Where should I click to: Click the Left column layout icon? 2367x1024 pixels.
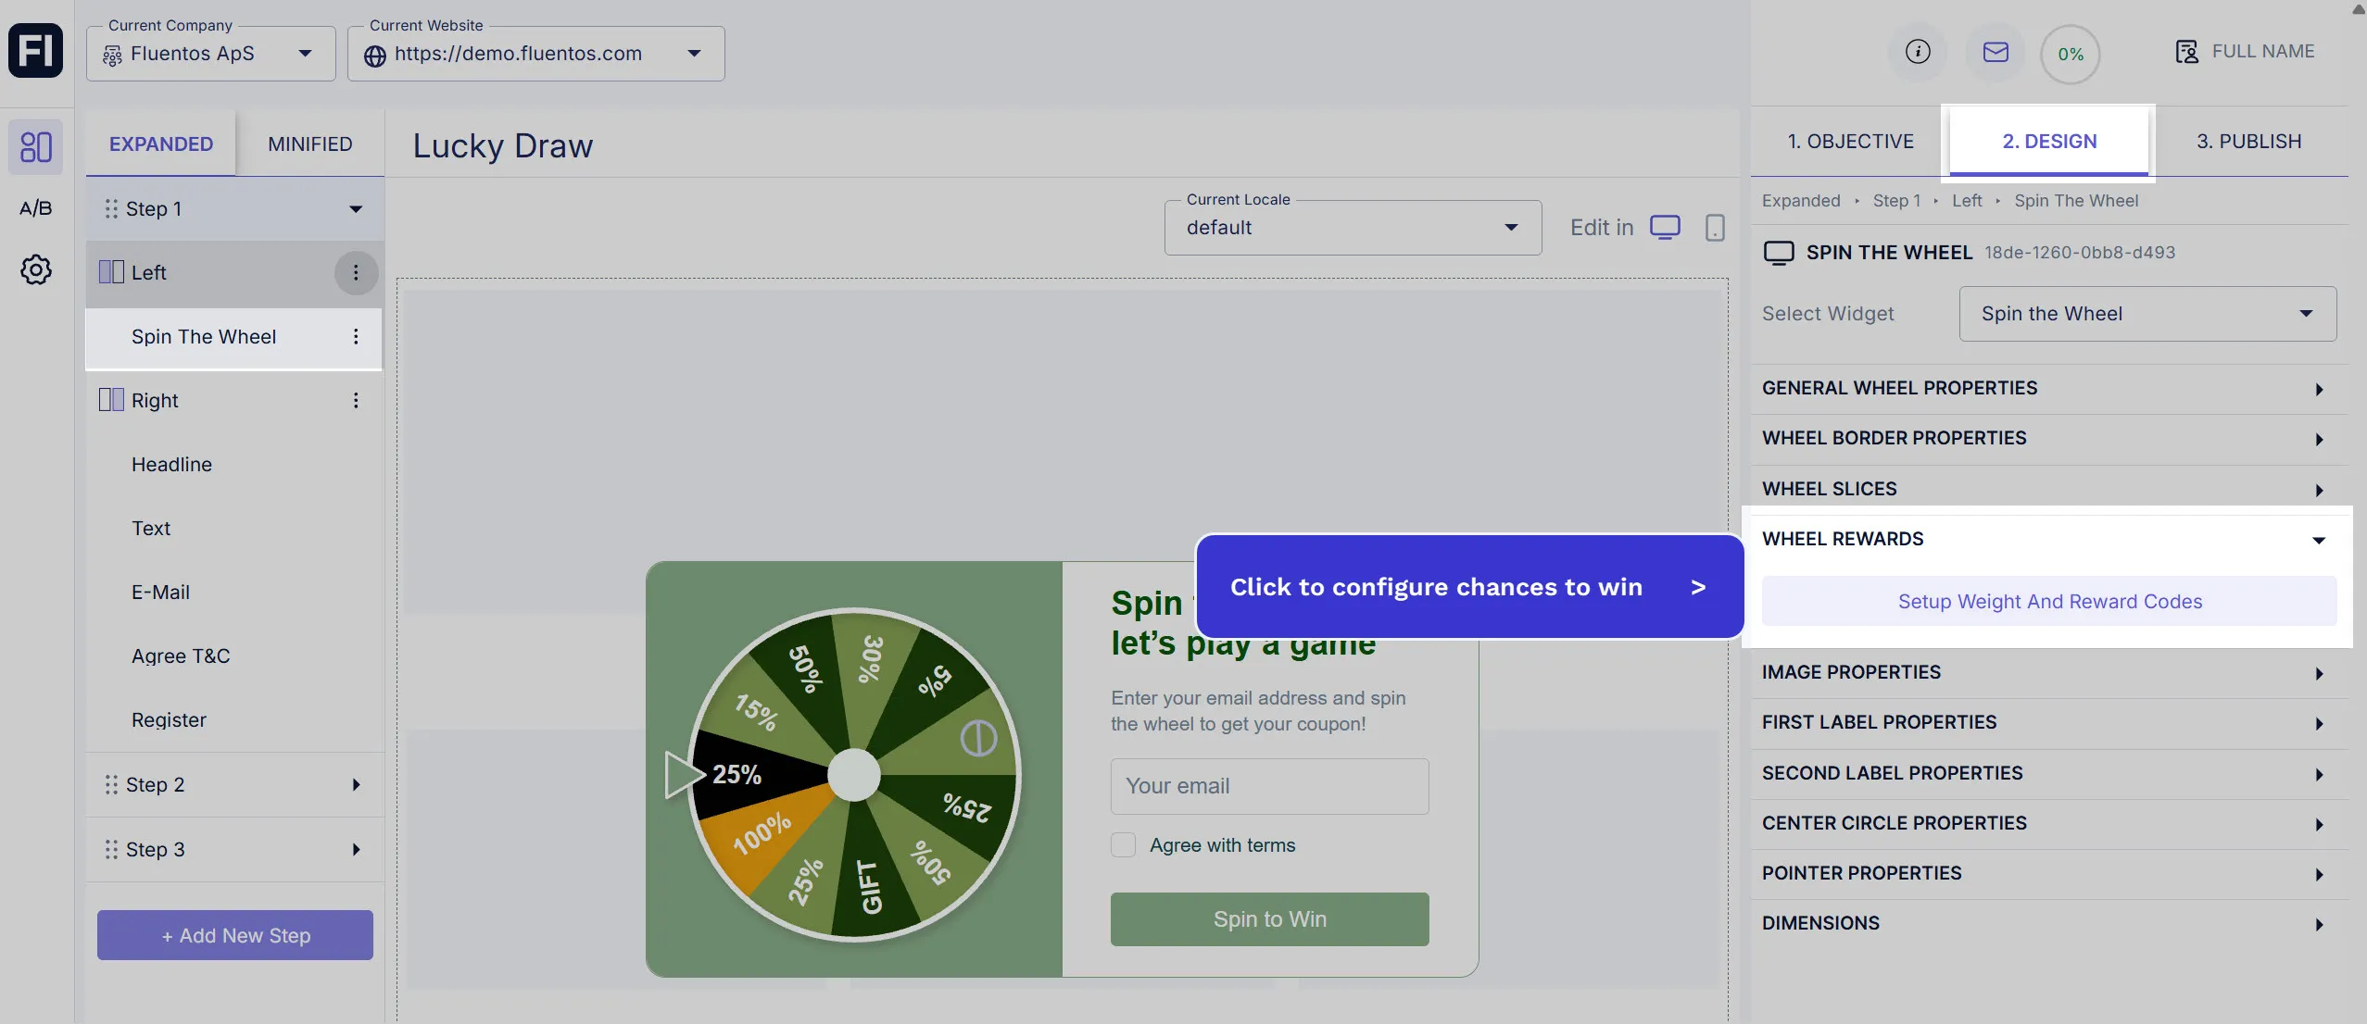pos(111,272)
